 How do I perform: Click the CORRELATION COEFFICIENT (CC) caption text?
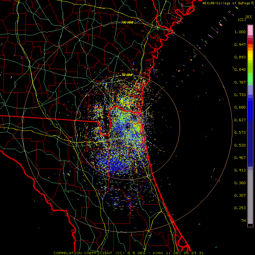click(89, 253)
